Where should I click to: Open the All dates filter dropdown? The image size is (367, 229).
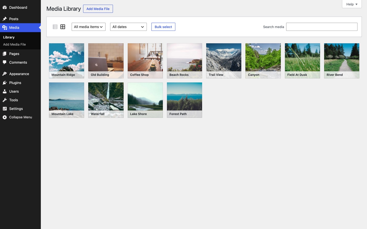[128, 27]
